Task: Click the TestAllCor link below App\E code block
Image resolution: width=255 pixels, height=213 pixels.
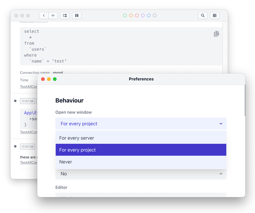Action: point(29,132)
